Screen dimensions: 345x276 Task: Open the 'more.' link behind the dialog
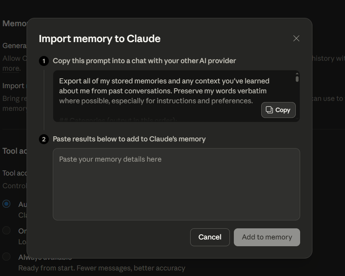11,68
